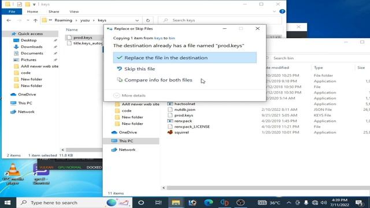Open OBS Studio on taskbar
Viewport: 370px width, 208px height.
pos(240,203)
